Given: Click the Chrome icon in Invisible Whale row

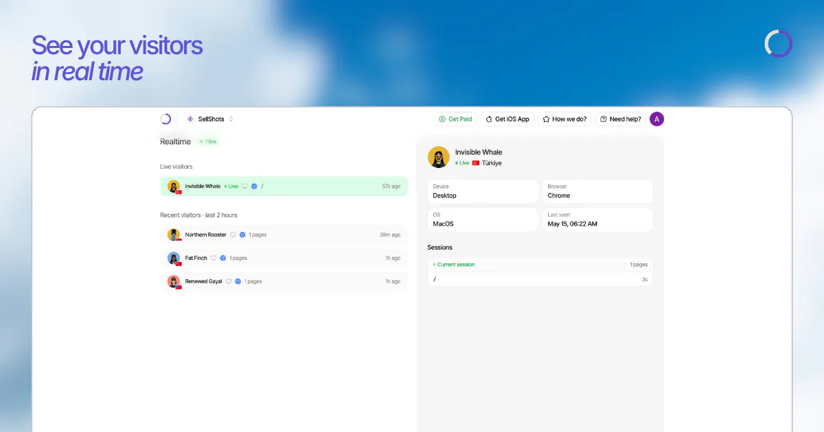Looking at the screenshot, I should (254, 186).
